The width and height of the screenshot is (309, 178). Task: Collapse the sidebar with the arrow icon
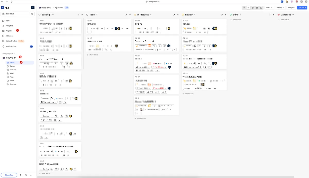click(31, 175)
